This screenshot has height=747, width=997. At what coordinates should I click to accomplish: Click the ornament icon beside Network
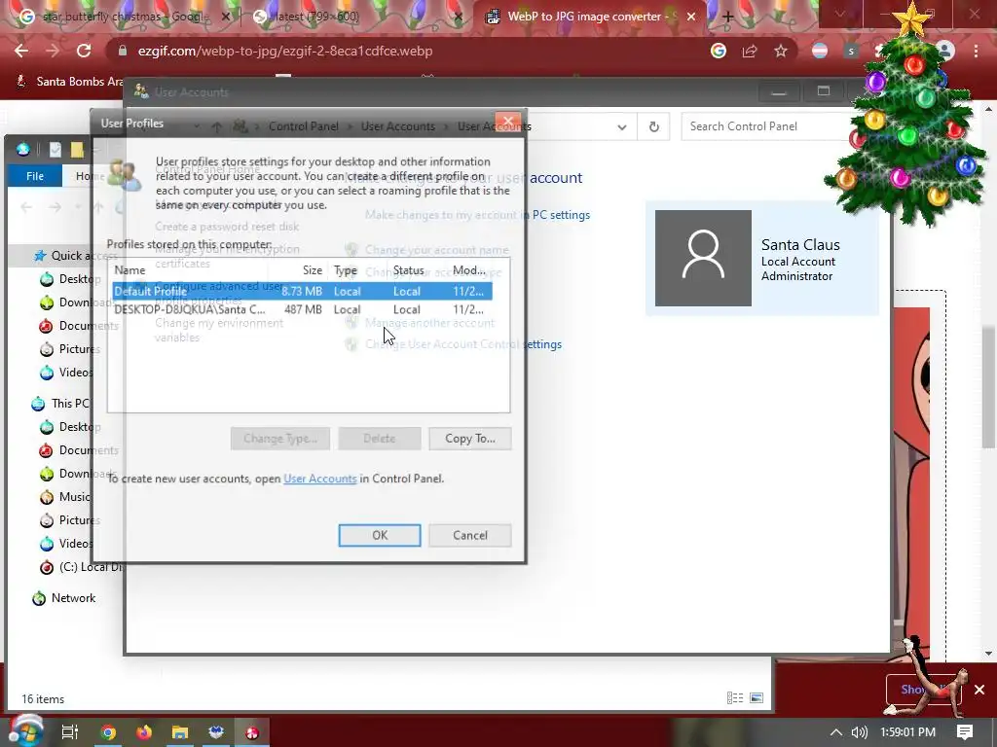pyautogui.click(x=39, y=598)
